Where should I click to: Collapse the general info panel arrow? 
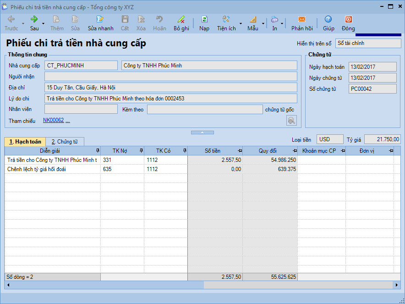tap(202, 133)
